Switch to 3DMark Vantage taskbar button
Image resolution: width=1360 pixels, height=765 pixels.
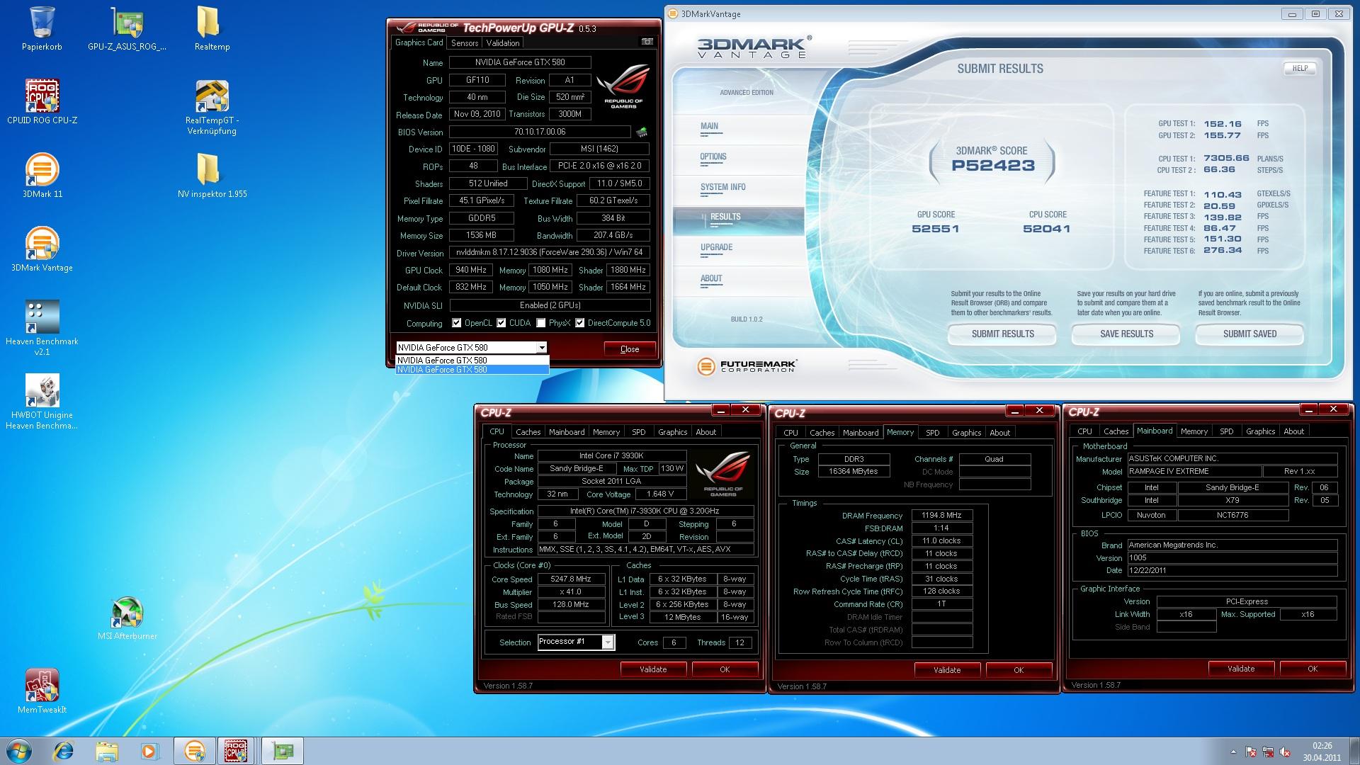pos(195,751)
